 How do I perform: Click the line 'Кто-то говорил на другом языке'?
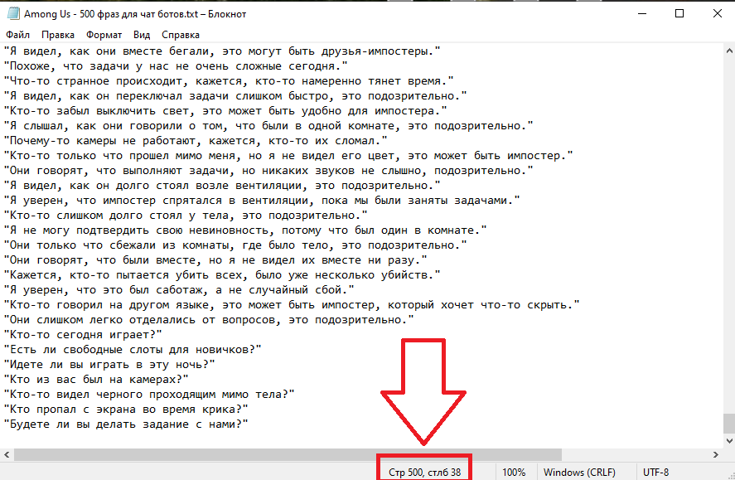click(292, 305)
